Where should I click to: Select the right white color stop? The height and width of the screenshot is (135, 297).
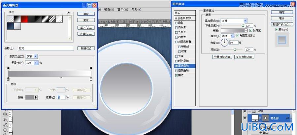(91, 79)
